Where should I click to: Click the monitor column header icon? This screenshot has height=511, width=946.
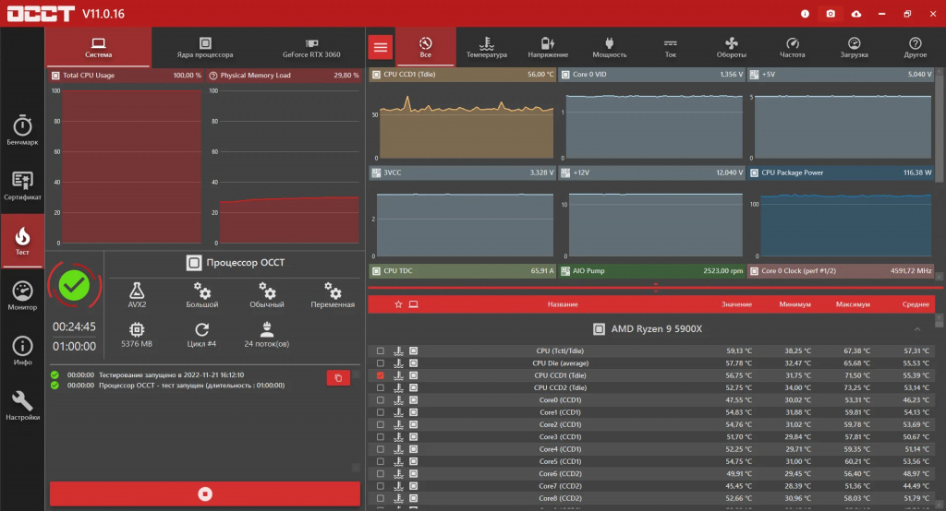point(413,304)
